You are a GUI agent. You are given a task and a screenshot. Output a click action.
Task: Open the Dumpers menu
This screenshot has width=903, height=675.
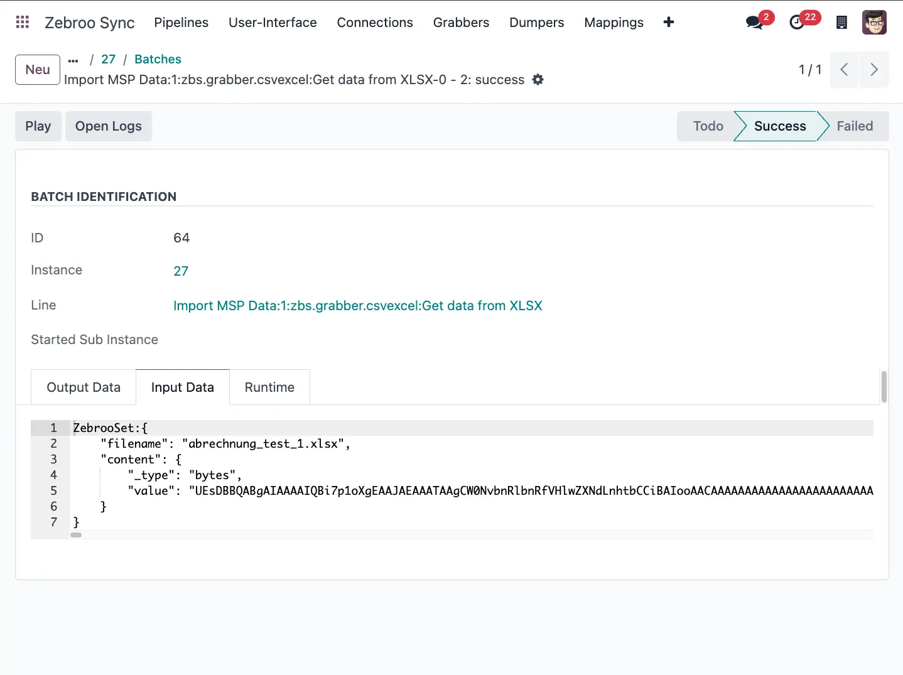pyautogui.click(x=537, y=23)
